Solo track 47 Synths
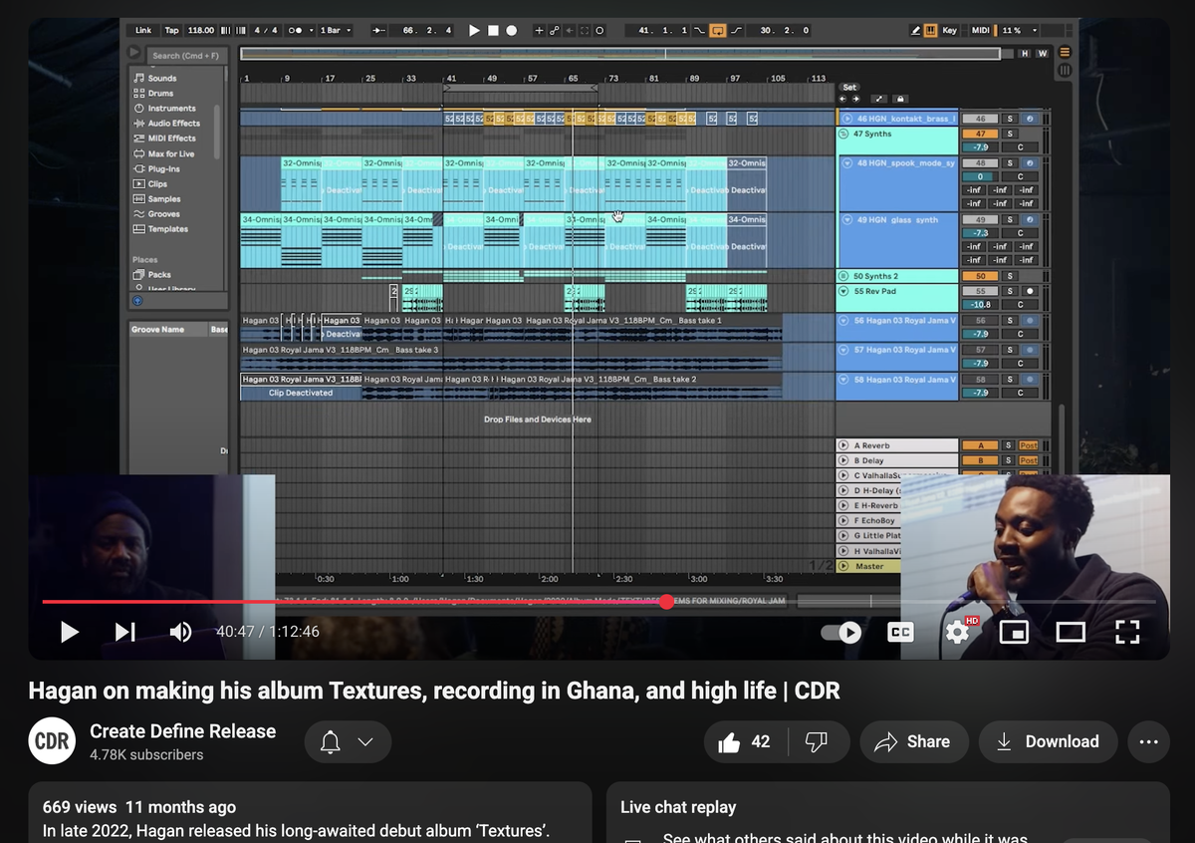The height and width of the screenshot is (843, 1195). [1009, 134]
